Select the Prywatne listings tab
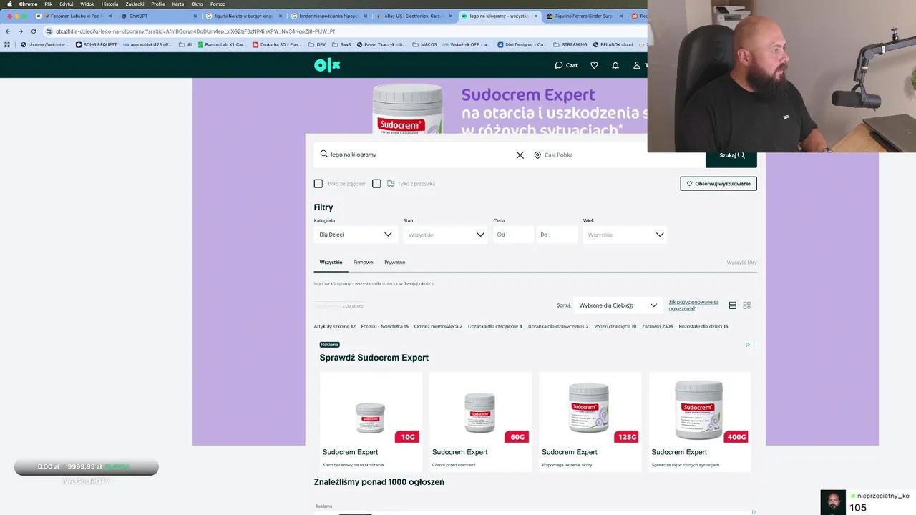Viewport: 916px width, 515px height. [x=394, y=263]
